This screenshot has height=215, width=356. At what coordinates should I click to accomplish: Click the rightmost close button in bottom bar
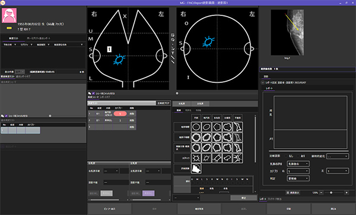click(x=333, y=209)
